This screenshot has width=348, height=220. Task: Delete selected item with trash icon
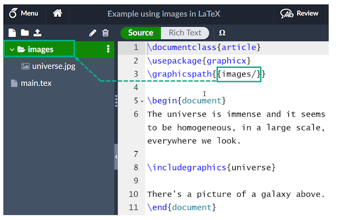point(105,33)
